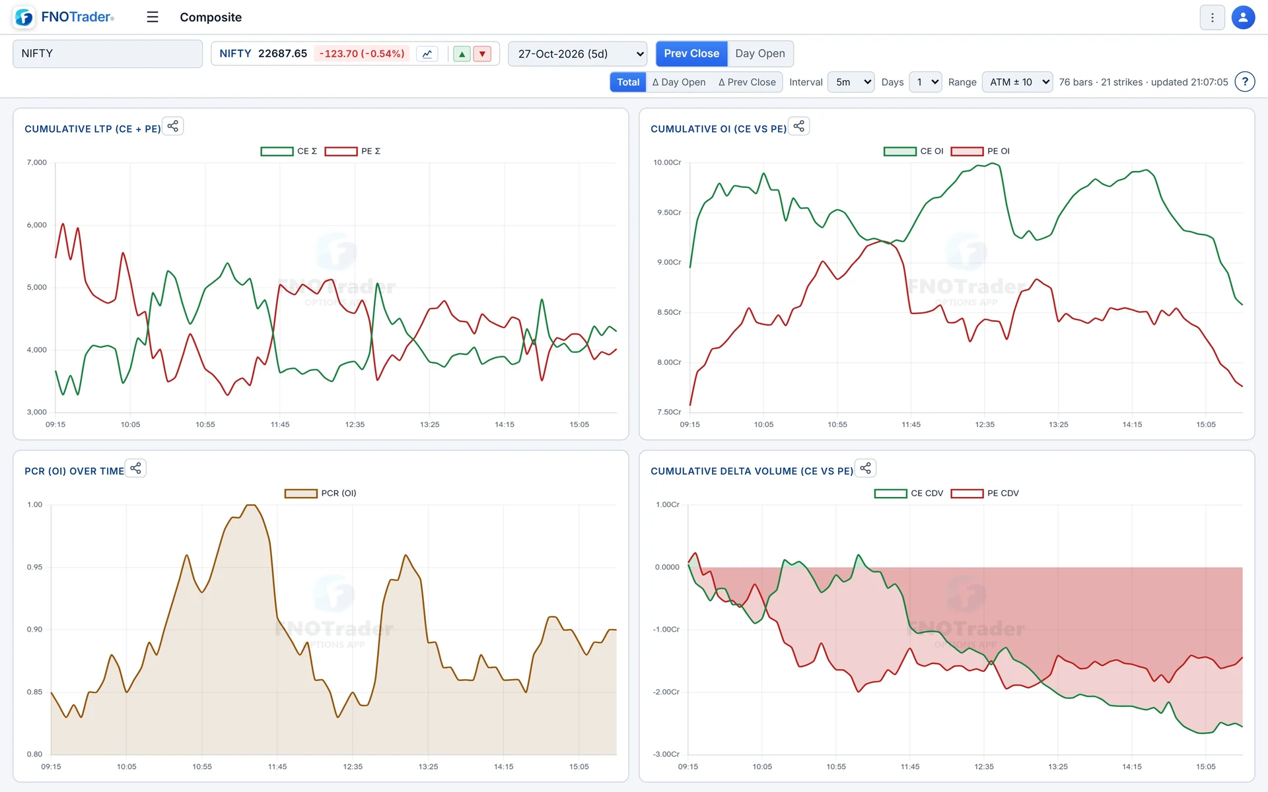Viewport: 1268px width, 792px height.
Task: Click the -123.70 (-0.54%) change badge
Action: [362, 53]
